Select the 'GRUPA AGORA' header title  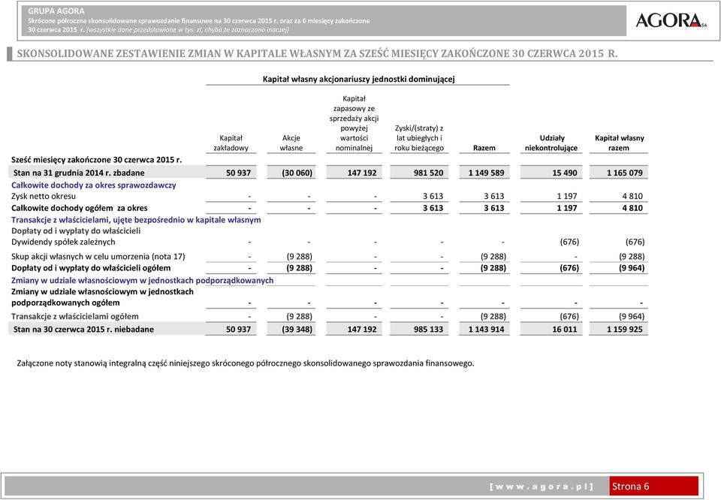coord(56,11)
